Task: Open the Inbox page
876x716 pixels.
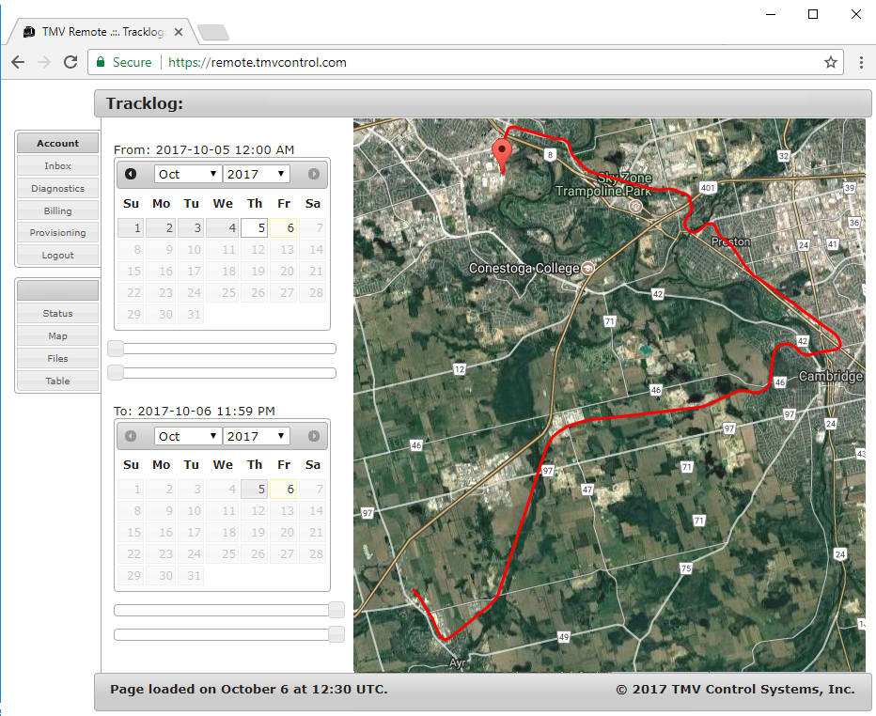Action: 57,166
